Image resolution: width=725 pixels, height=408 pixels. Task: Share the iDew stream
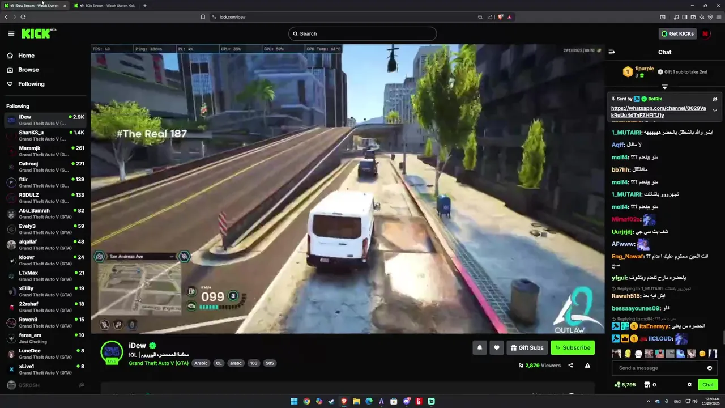click(570, 365)
